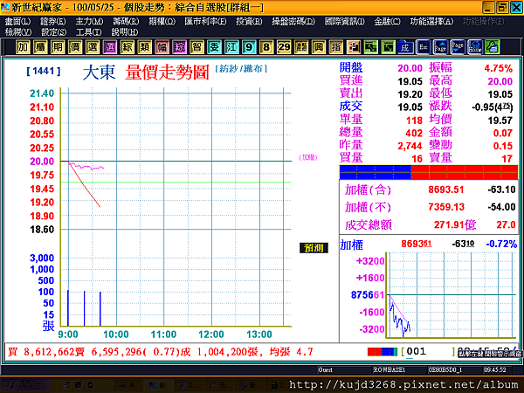Click the blue 成 folder icon
Image resolution: width=524 pixels, height=393 pixels.
[x=405, y=47]
